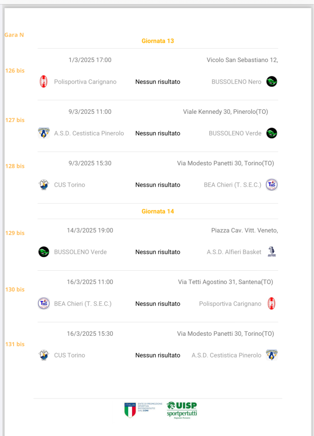314x436 pixels.
Task: Click Polisportiva Carignano logo in game 130
Action: pyautogui.click(x=271, y=303)
